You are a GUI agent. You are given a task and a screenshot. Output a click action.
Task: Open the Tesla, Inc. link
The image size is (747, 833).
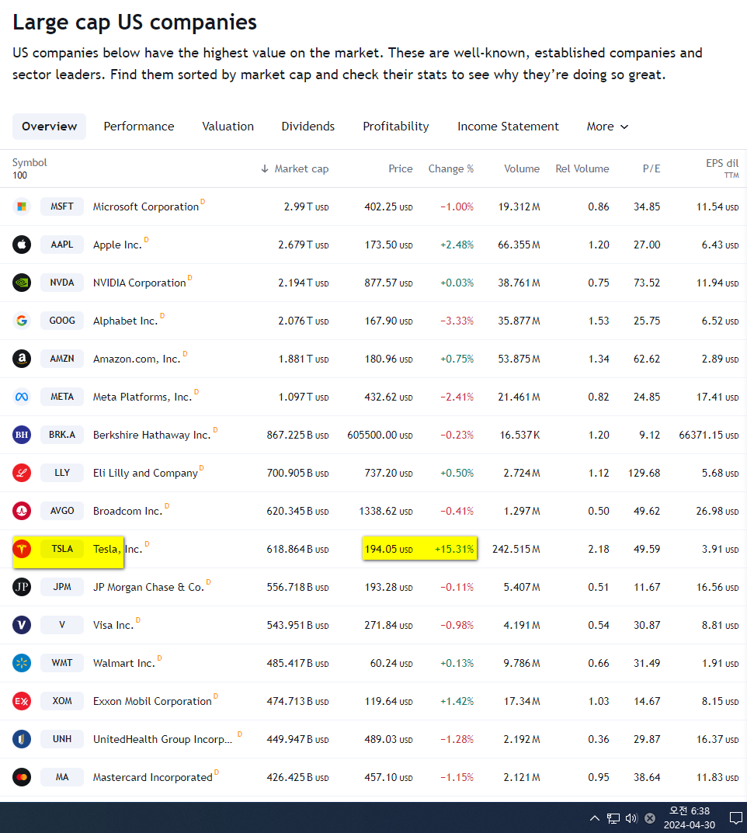[x=118, y=550]
